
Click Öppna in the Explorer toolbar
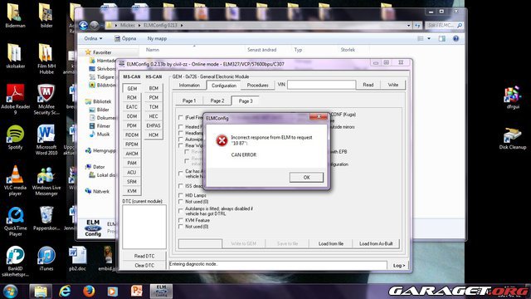pos(125,39)
